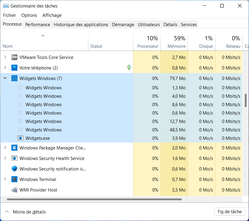Click the vertical scrollbar thumb

(x=246, y=100)
